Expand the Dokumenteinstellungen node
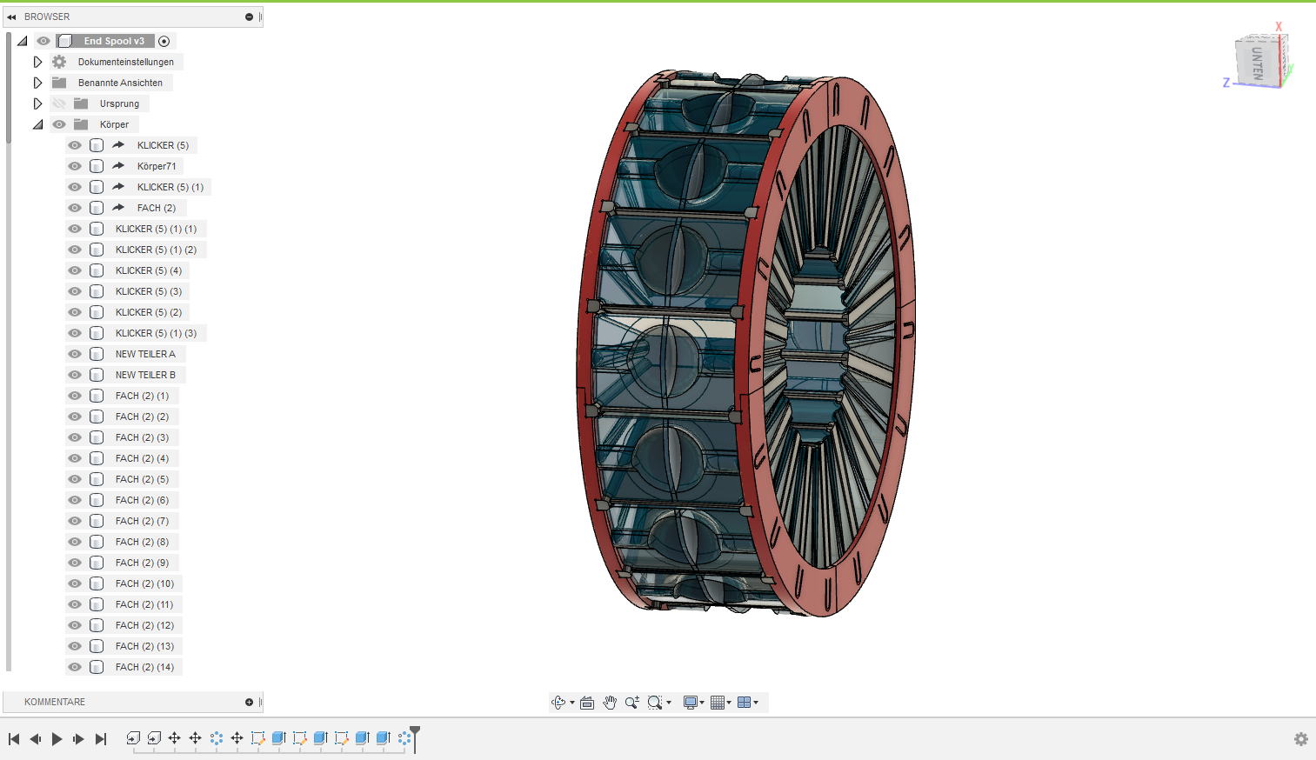This screenshot has width=1316, height=760. click(x=37, y=62)
